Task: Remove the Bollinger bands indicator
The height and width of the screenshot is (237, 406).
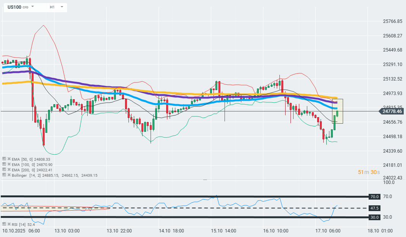Action: (x=9, y=175)
